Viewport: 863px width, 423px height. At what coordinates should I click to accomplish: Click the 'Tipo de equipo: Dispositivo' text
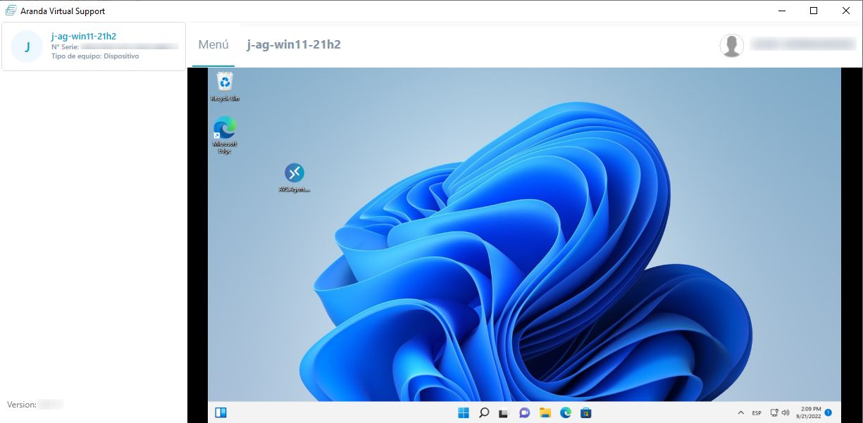click(x=95, y=56)
